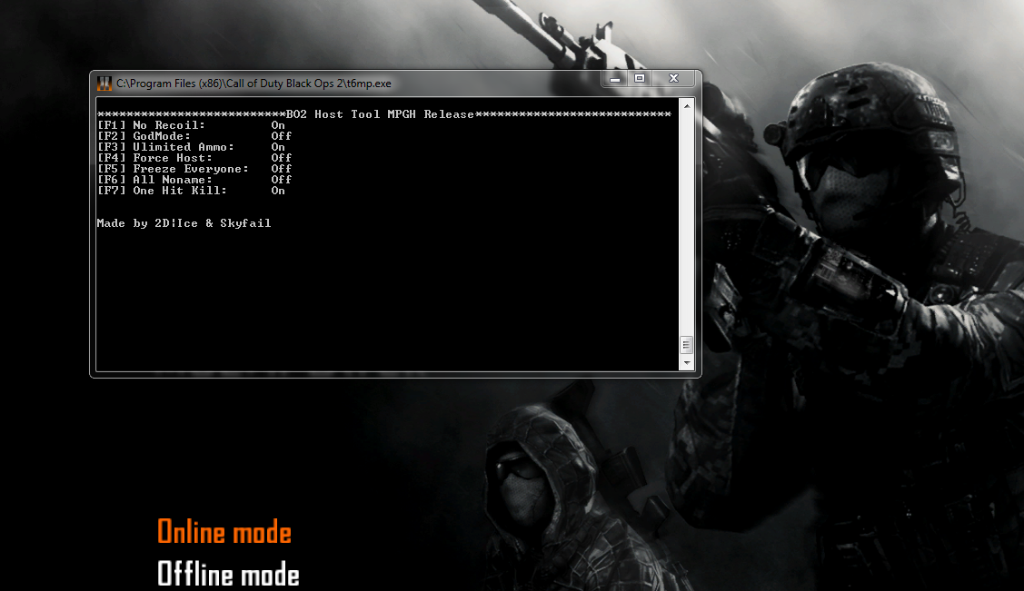Click the console window's title bar icon
Screen dimensions: 1024x591
tap(104, 84)
